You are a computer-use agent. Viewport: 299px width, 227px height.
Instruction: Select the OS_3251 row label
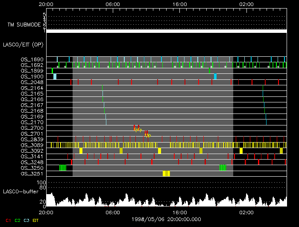coord(32,174)
